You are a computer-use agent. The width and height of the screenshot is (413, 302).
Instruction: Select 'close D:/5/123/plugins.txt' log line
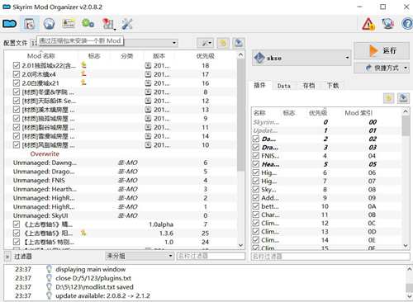pyautogui.click(x=93, y=278)
